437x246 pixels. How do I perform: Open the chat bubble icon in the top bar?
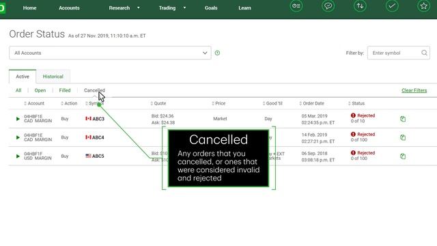pos(328,6)
